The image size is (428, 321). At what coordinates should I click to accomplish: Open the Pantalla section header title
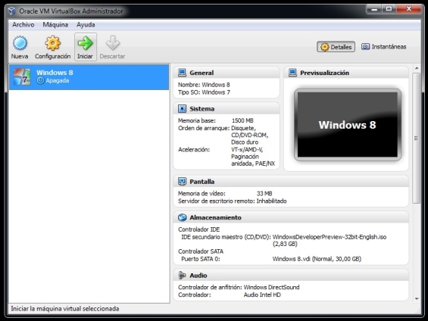(202, 182)
